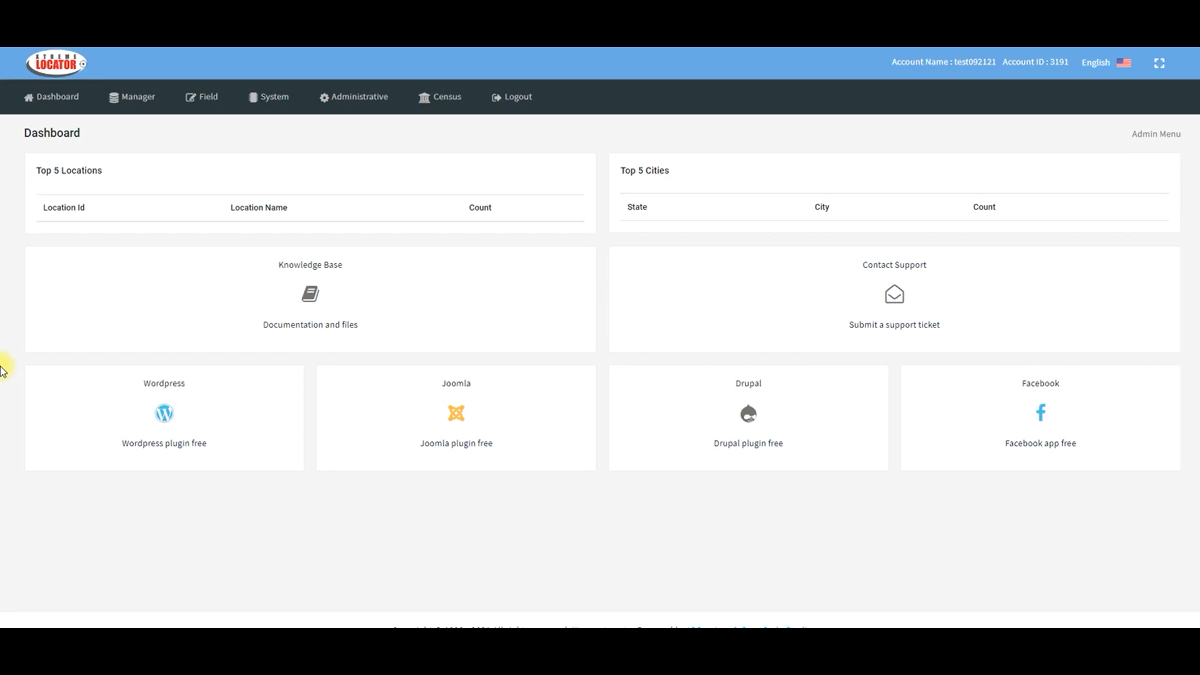Toggle fullscreen mode icon
1200x675 pixels.
point(1159,63)
